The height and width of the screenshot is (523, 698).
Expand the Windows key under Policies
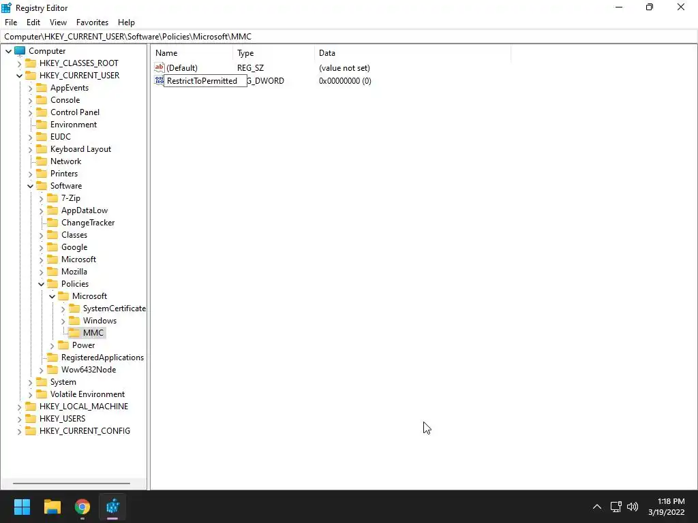pos(63,321)
